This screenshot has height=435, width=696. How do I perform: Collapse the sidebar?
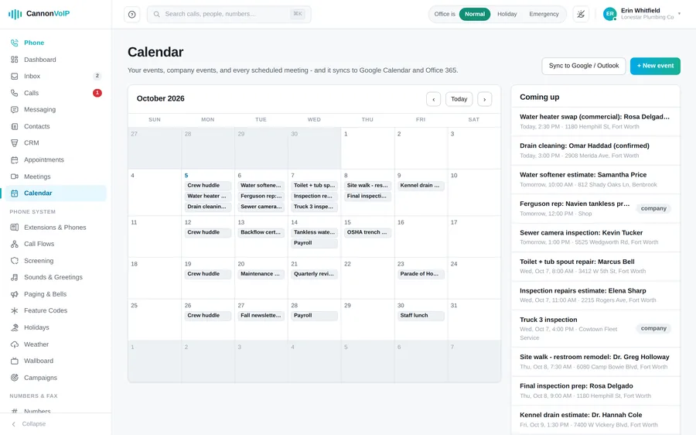29,424
